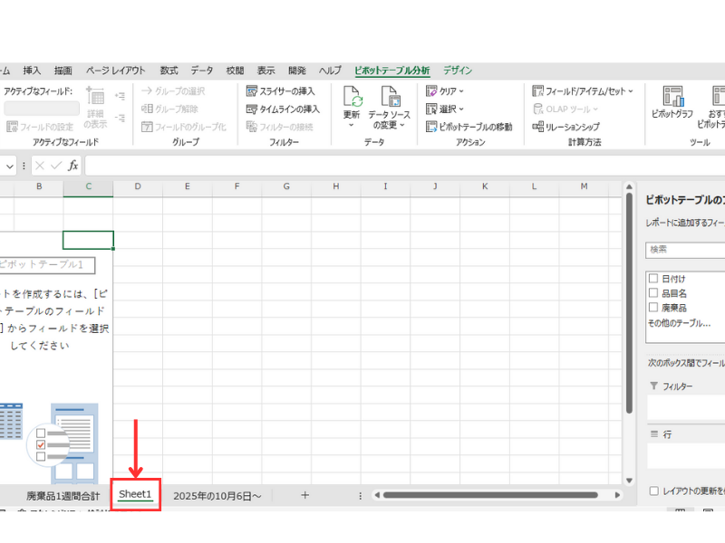Open the 廃棄品1週間合計 sheet
This screenshot has width=725, height=543.
pos(63,496)
